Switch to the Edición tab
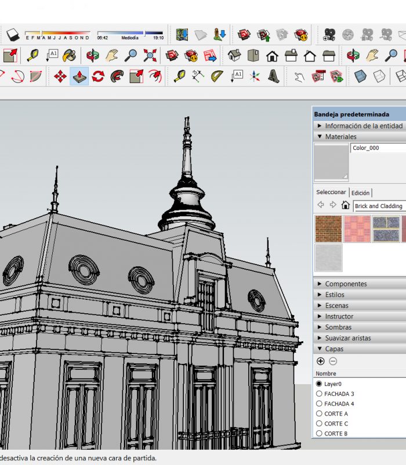406x465 pixels. click(360, 193)
